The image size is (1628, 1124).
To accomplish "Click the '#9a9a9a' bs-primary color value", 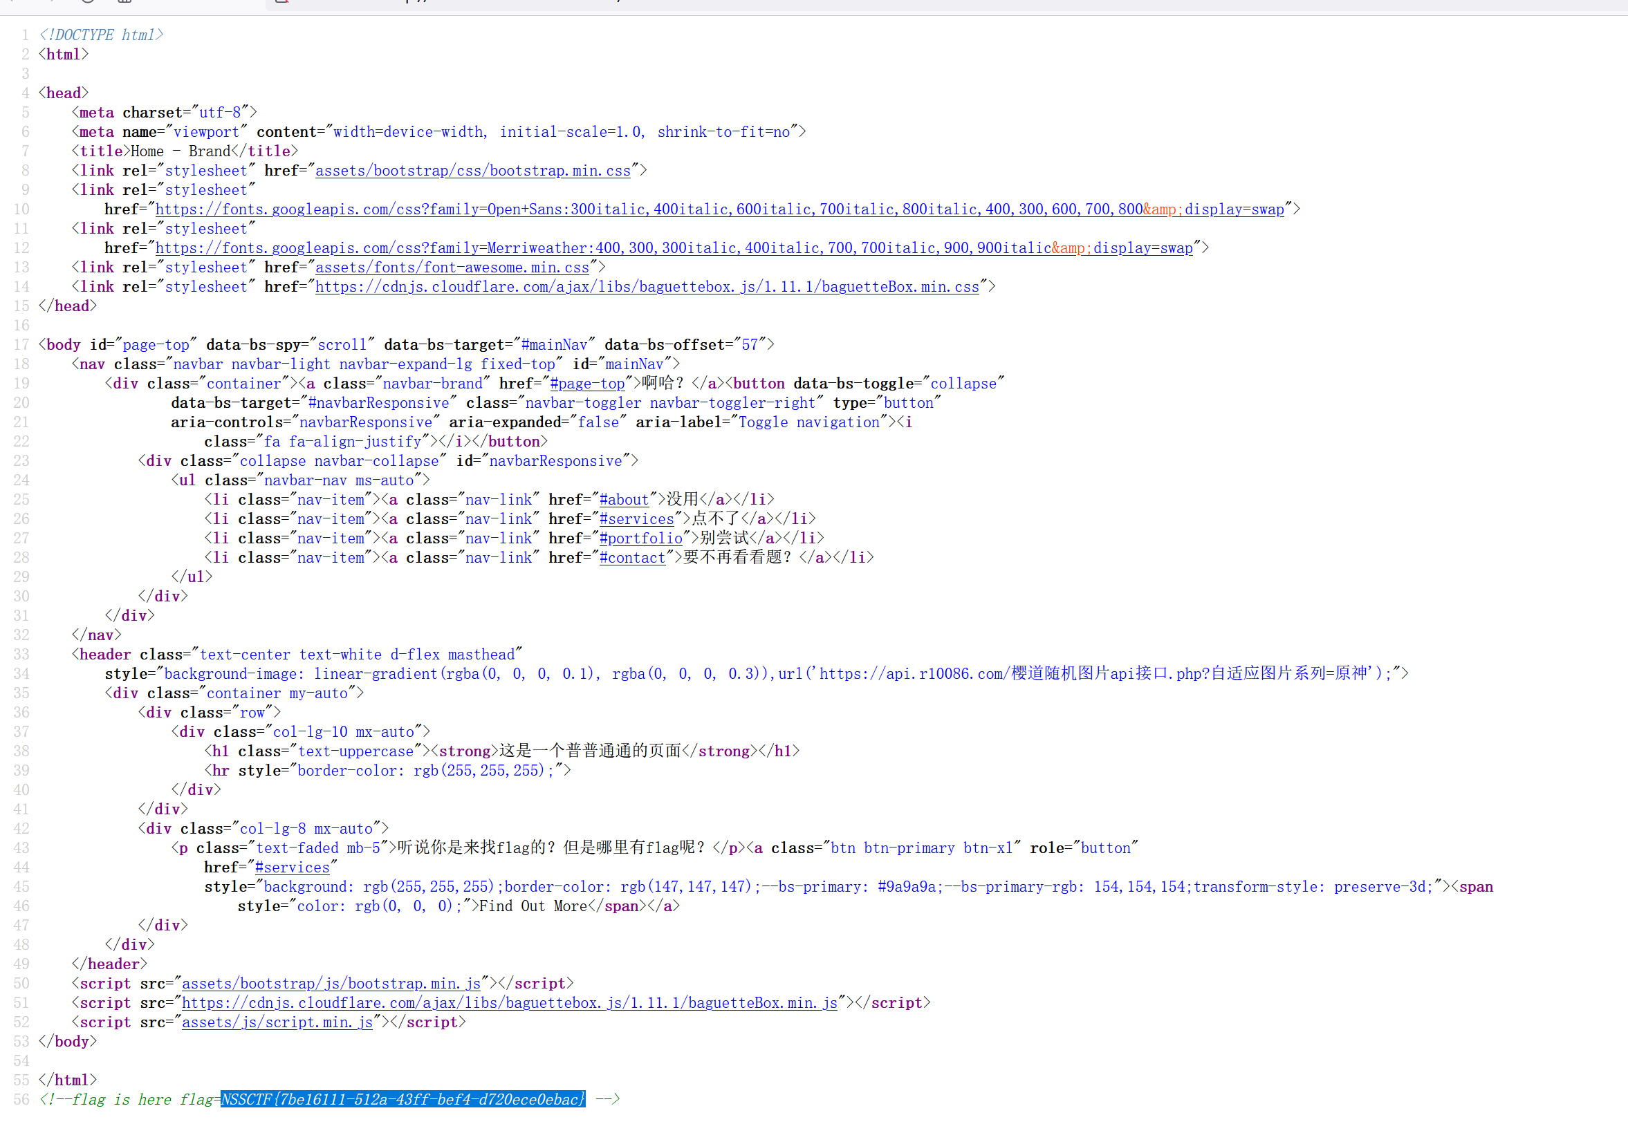I will coord(906,888).
